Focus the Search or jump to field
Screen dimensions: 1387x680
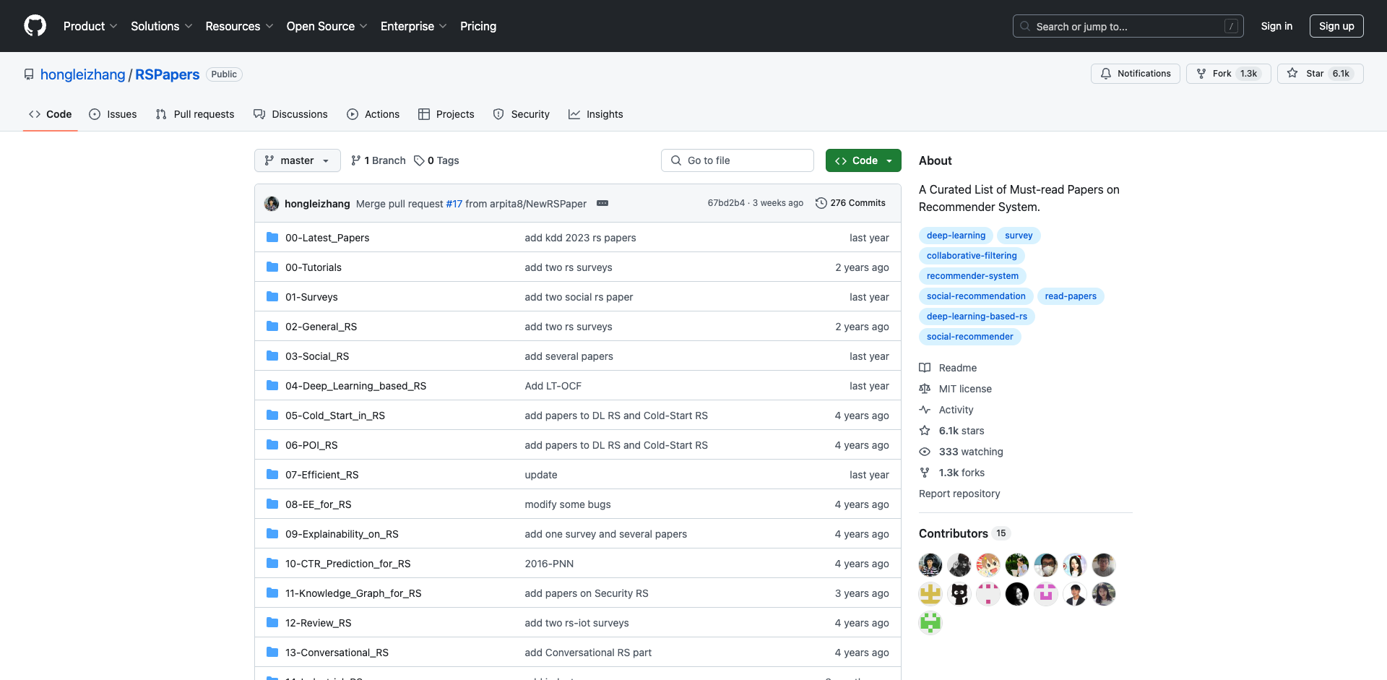pos(1128,26)
